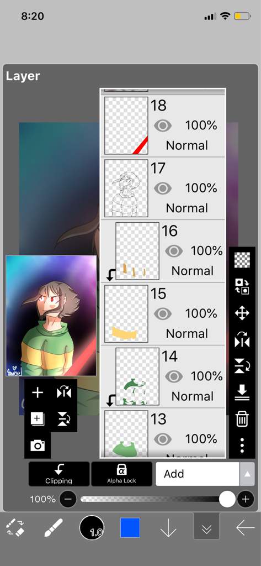Screen dimensions: 261x566
Task: Open the Add blend mode dropdown
Action: [198, 474]
